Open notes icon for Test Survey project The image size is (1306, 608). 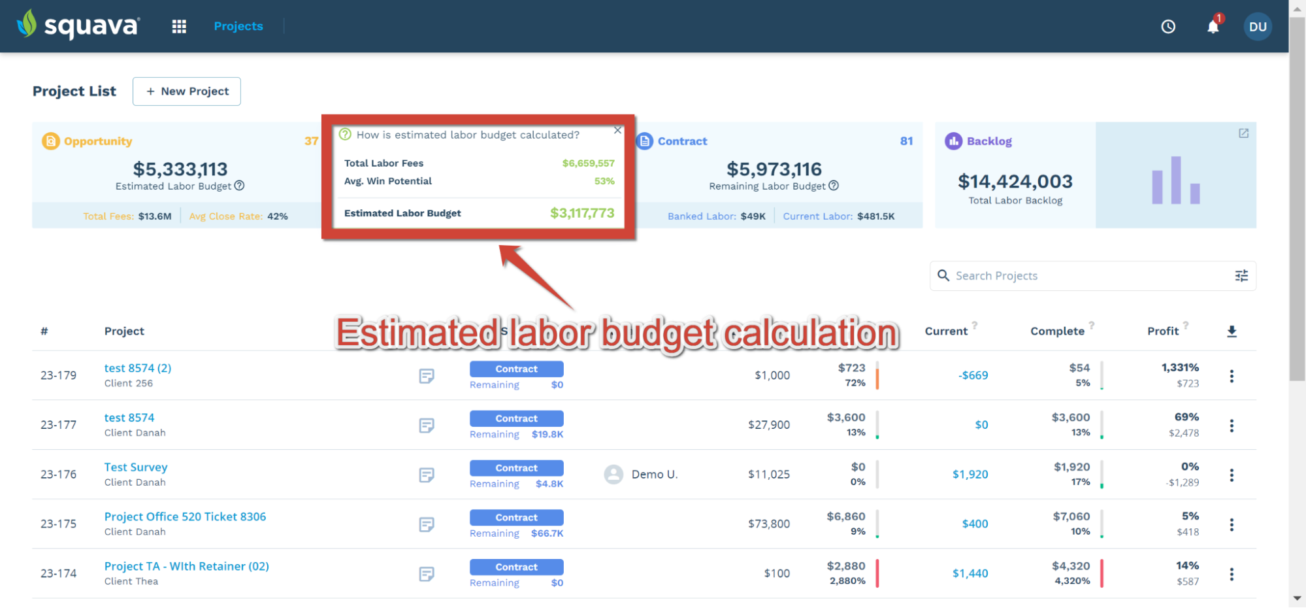427,475
